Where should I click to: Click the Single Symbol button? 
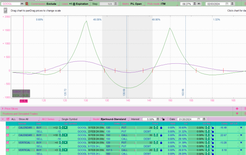pos(69,119)
